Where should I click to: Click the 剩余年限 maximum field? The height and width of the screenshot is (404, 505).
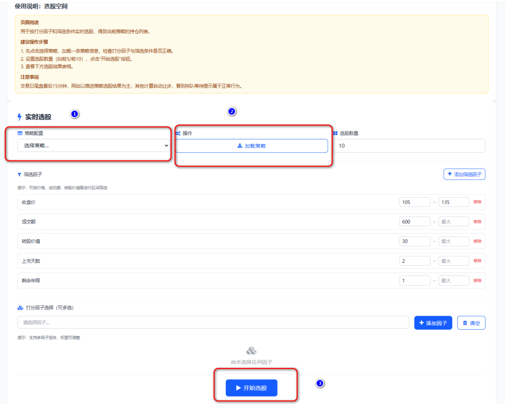click(x=454, y=281)
